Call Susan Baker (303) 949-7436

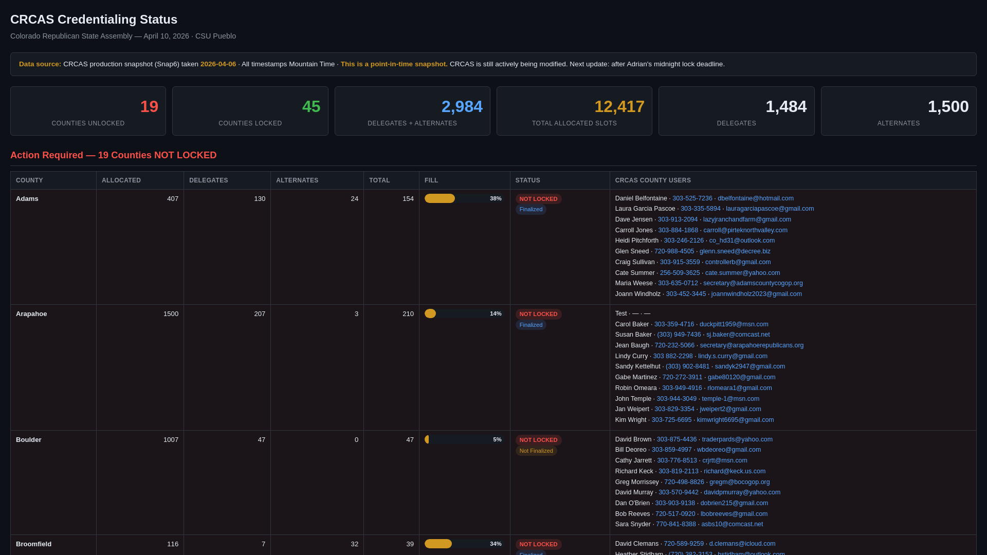pyautogui.click(x=679, y=335)
